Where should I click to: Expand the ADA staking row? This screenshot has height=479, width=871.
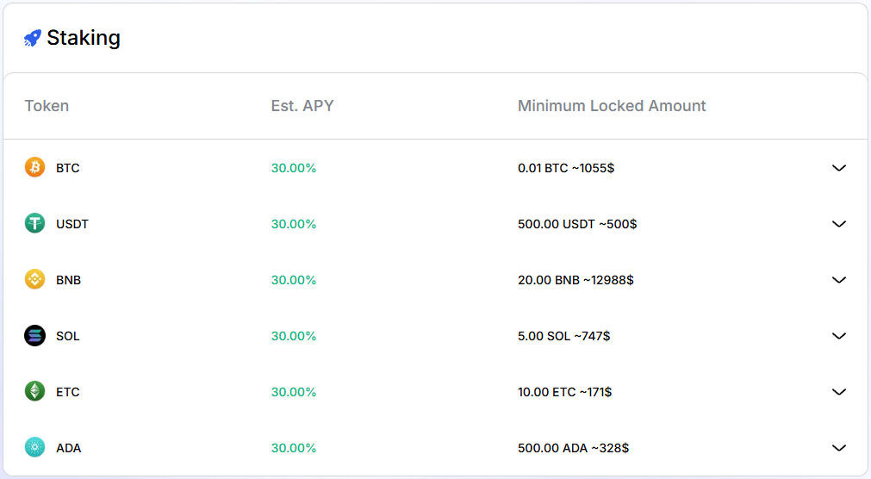tap(839, 448)
